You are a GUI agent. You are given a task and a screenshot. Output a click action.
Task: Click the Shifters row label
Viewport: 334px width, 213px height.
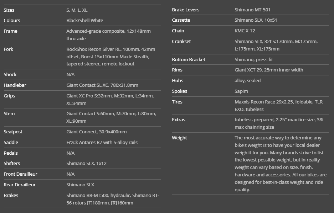click(x=12, y=164)
